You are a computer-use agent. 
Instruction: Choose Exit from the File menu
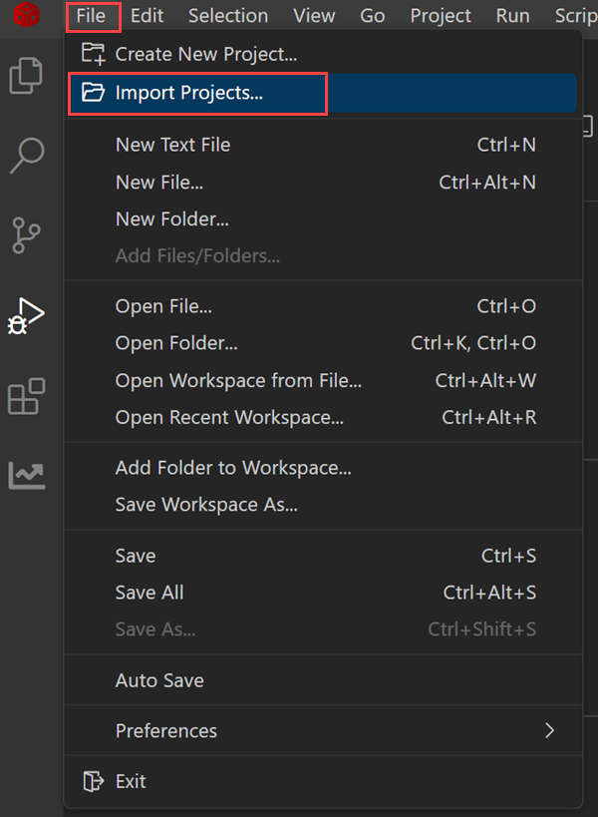click(323, 781)
